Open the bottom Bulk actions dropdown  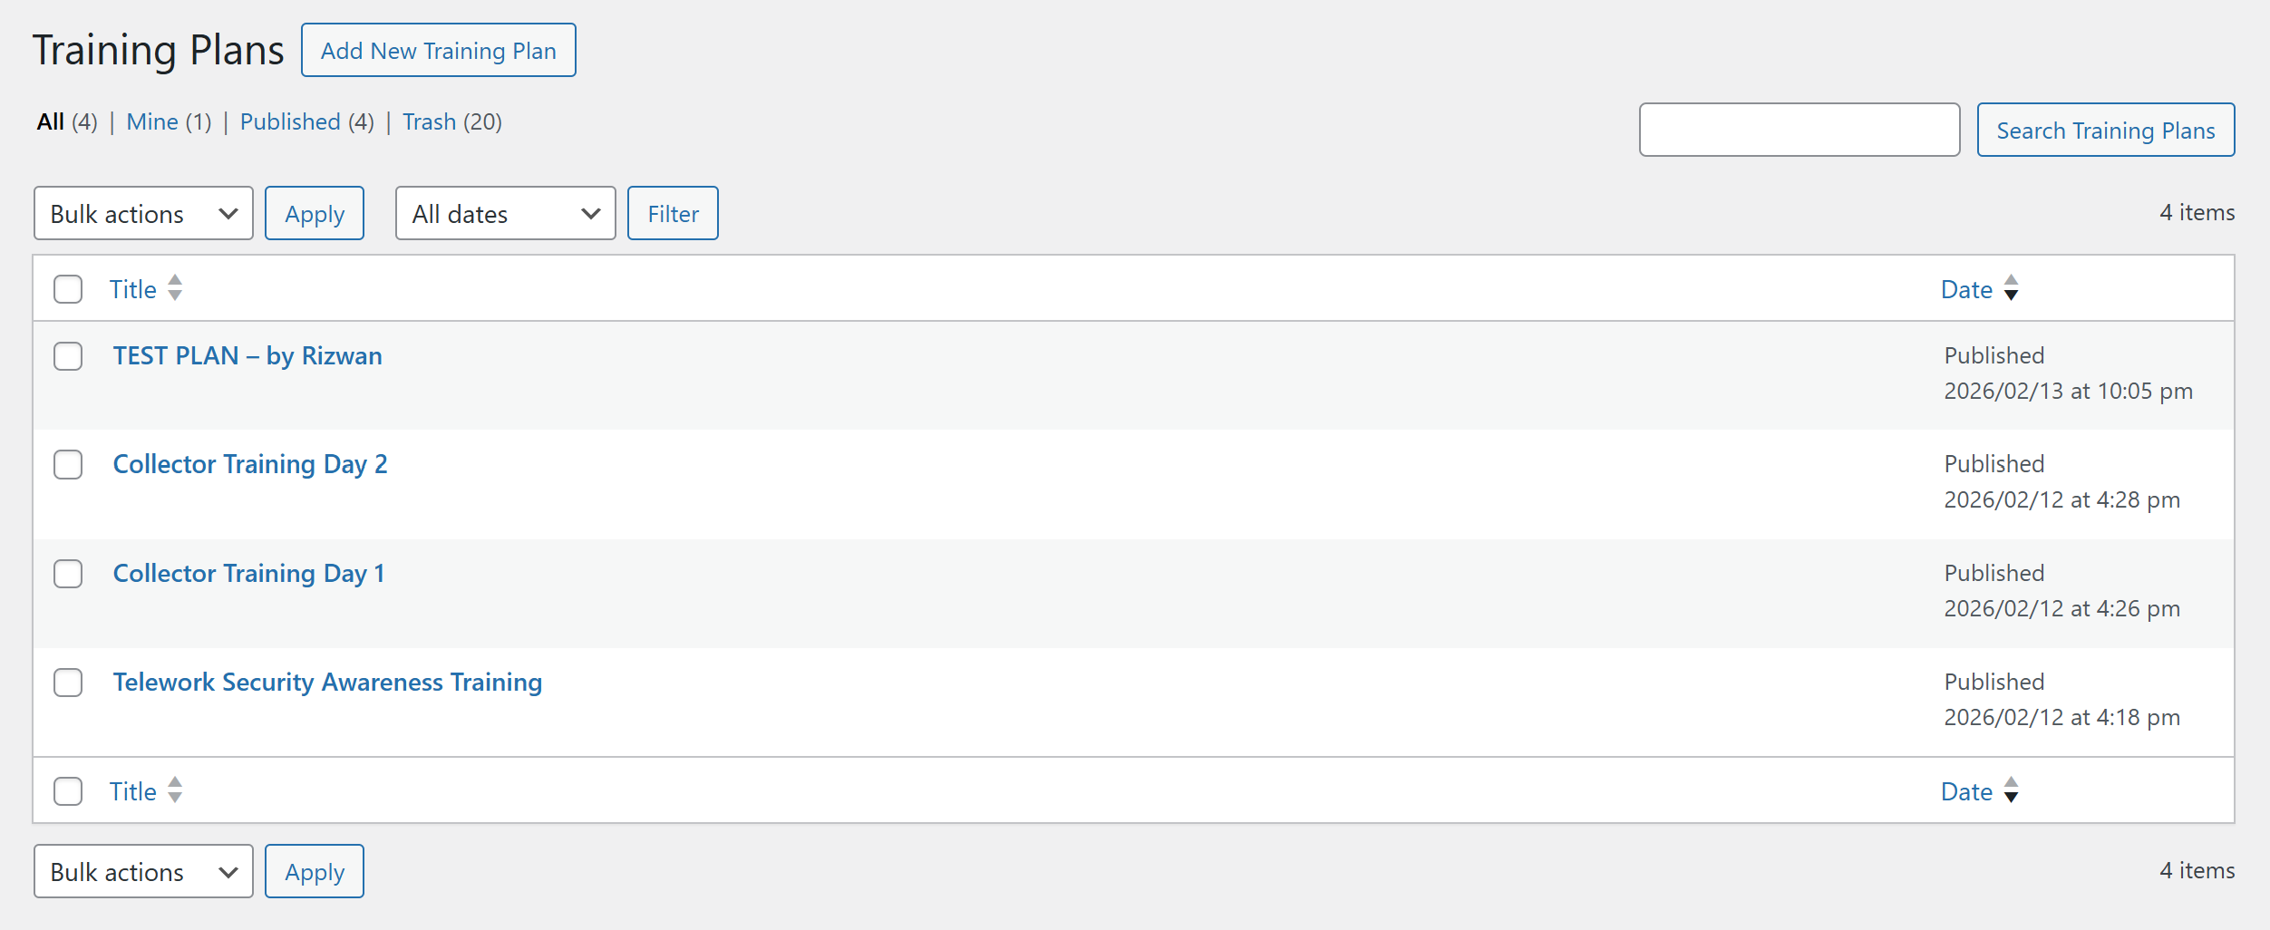(143, 872)
